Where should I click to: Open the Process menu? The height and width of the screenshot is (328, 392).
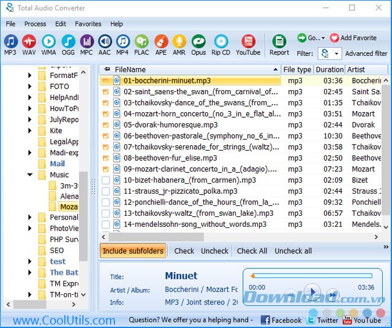tap(36, 24)
